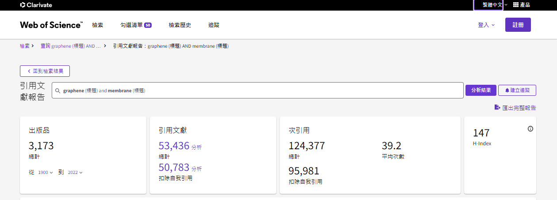Image resolution: width=557 pixels, height=200 pixels.
Task: Change the start year 1900 dropdown
Action: pos(46,172)
